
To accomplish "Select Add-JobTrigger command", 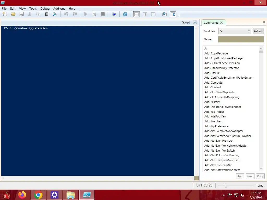I will pos(214,112).
